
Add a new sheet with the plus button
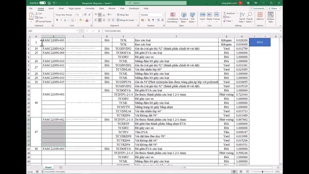61,168
